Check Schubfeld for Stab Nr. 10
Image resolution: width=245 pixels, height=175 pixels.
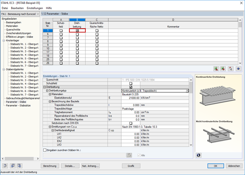tap(61, 49)
